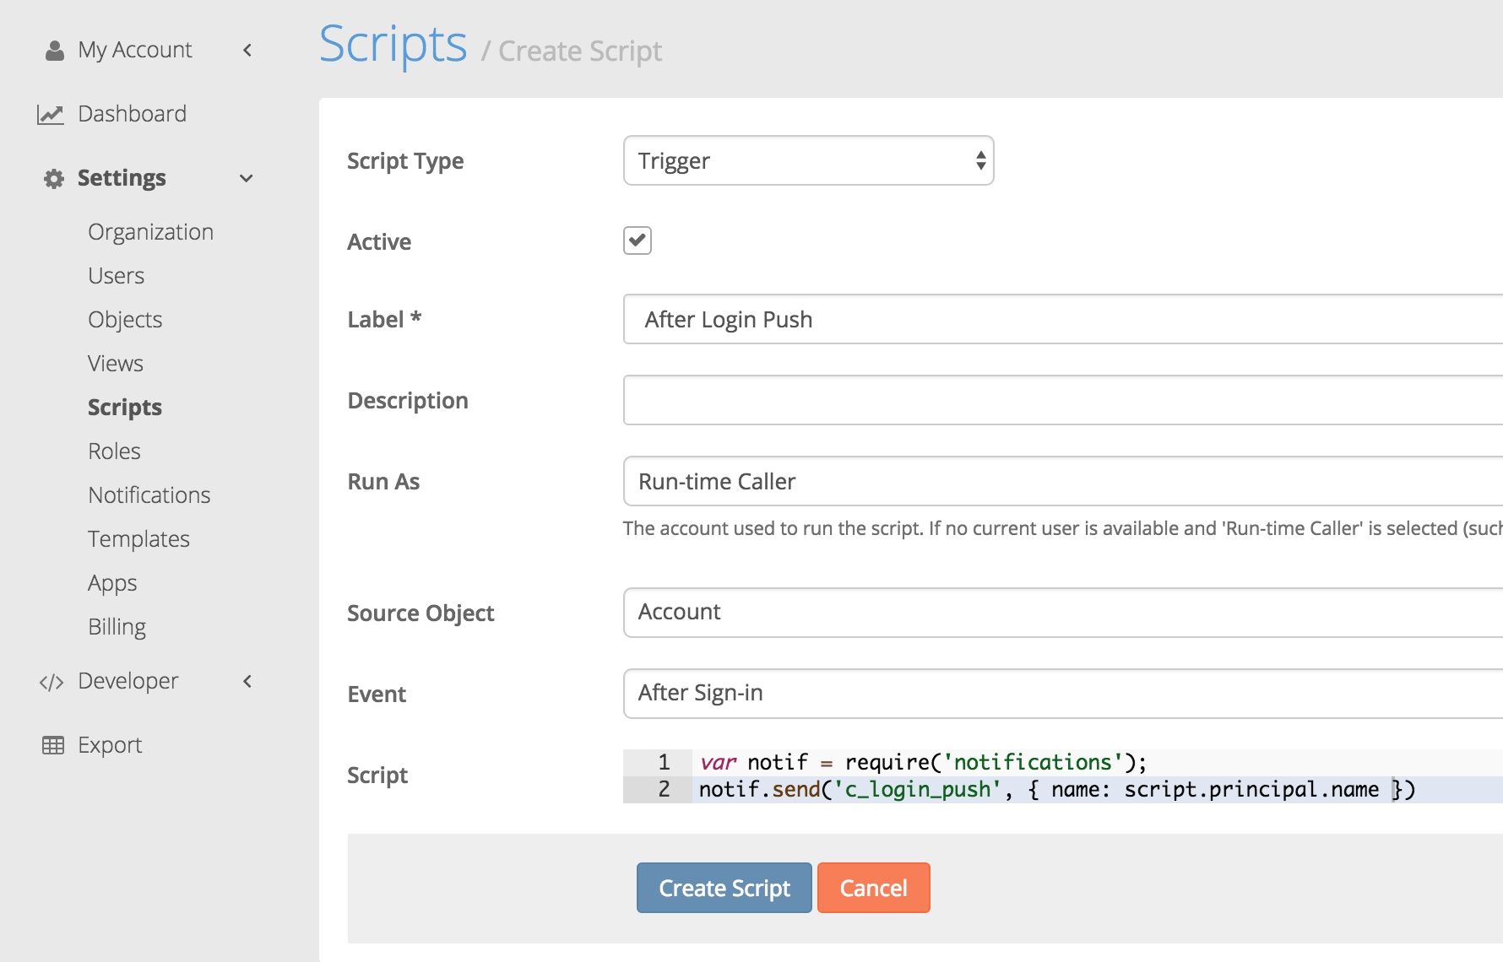Viewport: 1503px width, 962px height.
Task: Open Settings section label
Action: point(122,178)
